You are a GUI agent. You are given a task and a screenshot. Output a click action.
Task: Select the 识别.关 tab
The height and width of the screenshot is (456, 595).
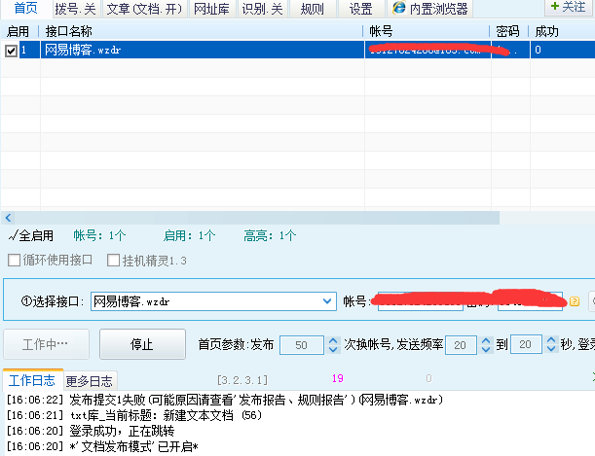pos(262,9)
